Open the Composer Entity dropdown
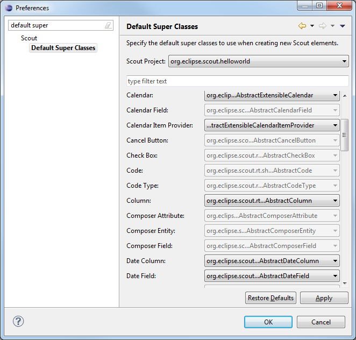 (272, 231)
